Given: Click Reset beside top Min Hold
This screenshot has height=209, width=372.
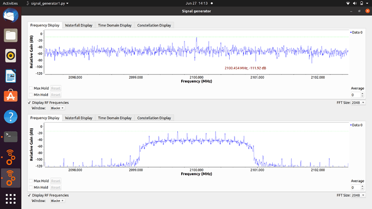Looking at the screenshot, I should [x=56, y=95].
